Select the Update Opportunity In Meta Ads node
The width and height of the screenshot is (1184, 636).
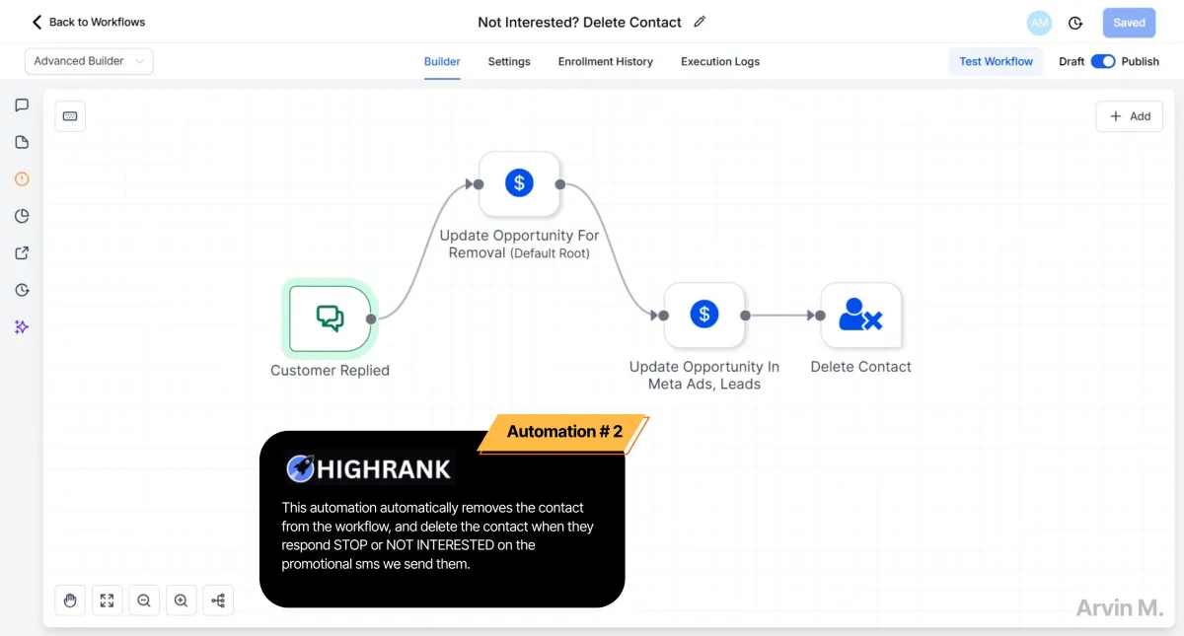tap(703, 316)
